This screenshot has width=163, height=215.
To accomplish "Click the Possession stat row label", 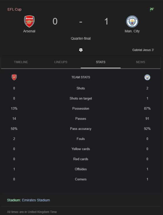I will (x=81, y=108).
